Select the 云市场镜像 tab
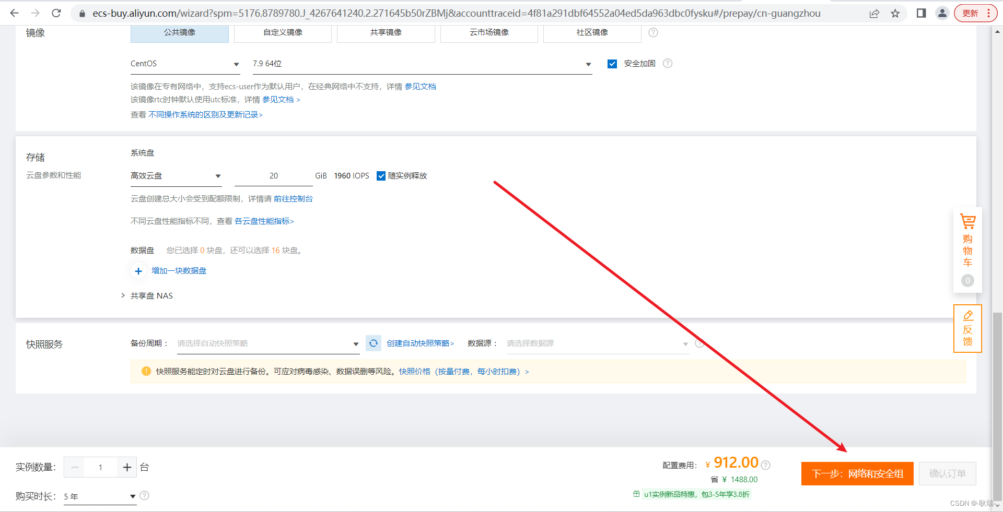This screenshot has height=512, width=1003. click(x=489, y=32)
